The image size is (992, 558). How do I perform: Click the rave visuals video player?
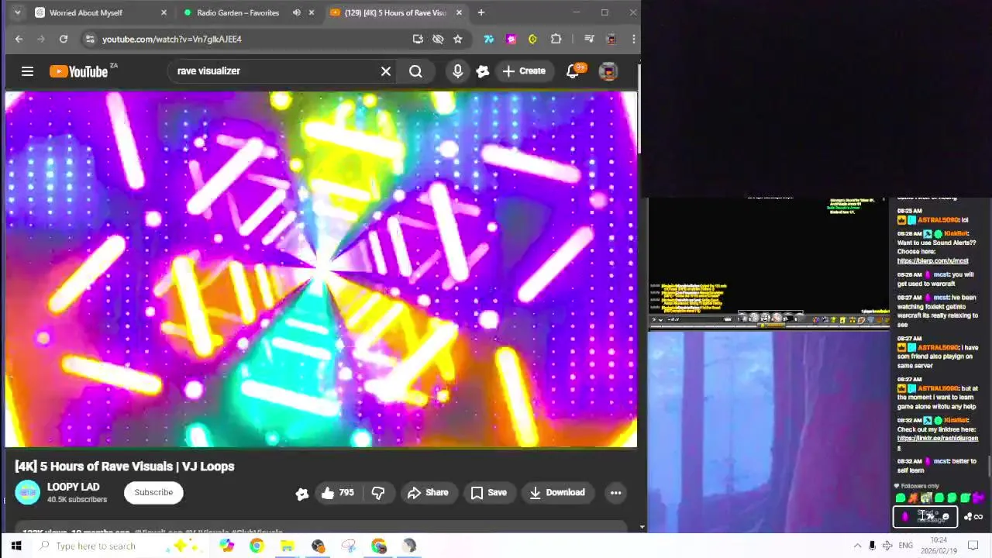coord(321,269)
